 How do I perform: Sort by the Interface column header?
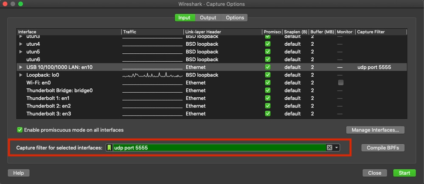pos(69,32)
